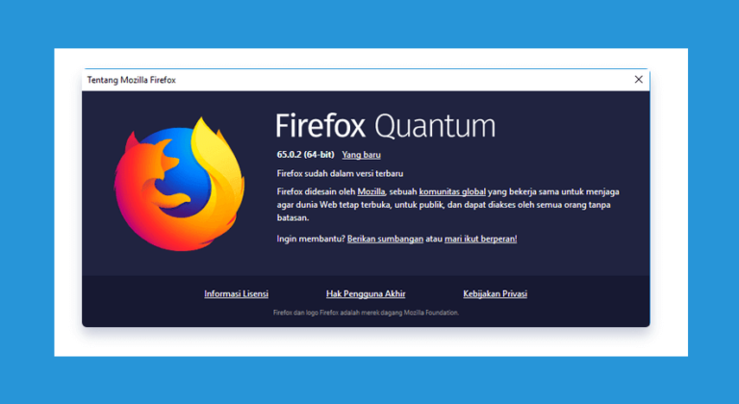Click the "Firefox sudah dalam versi terbaru" status
The width and height of the screenshot is (739, 404).
pyautogui.click(x=340, y=173)
